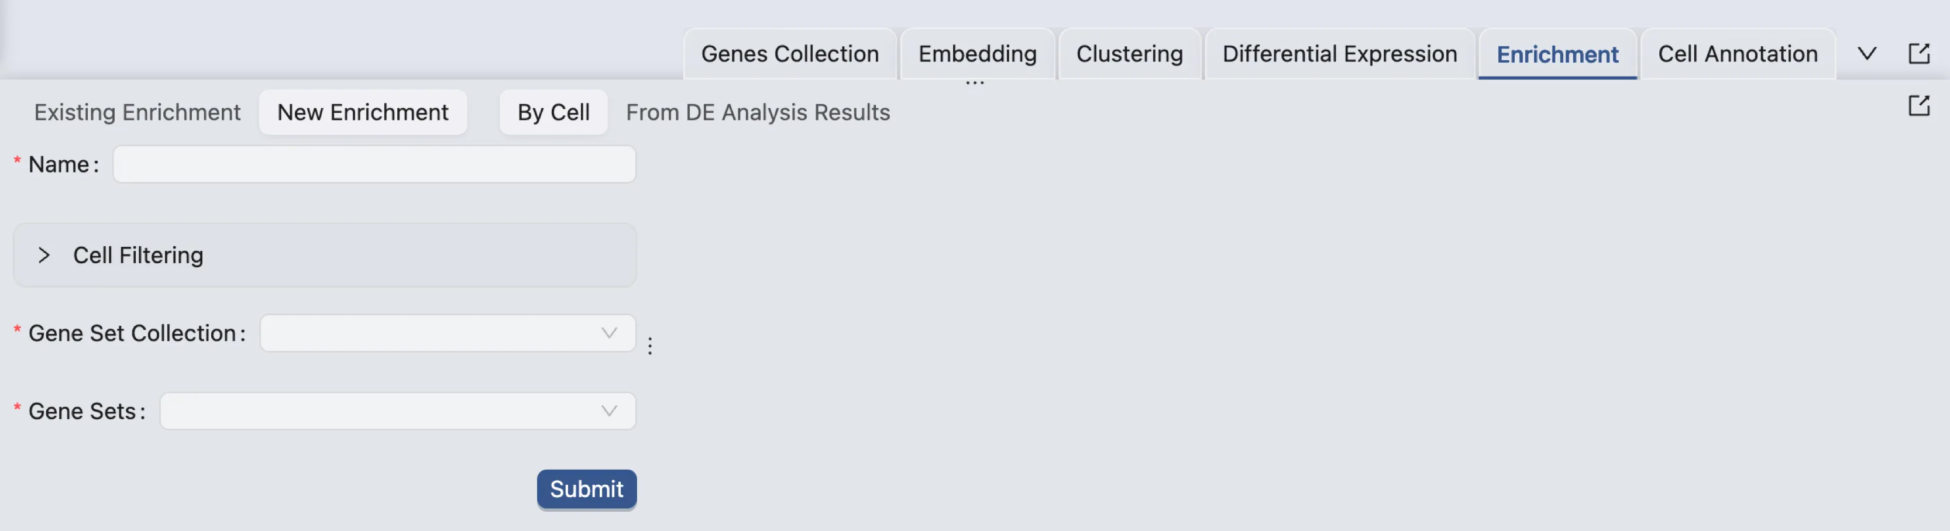Select the Enrichment tab
This screenshot has width=1950, height=531.
tap(1557, 54)
